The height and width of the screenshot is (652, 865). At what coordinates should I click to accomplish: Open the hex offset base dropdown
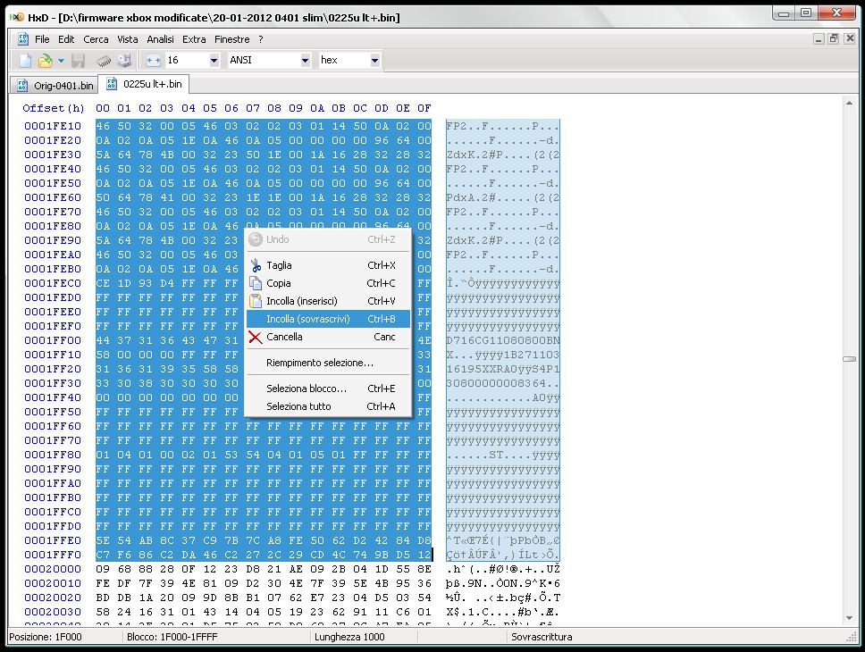click(x=374, y=60)
